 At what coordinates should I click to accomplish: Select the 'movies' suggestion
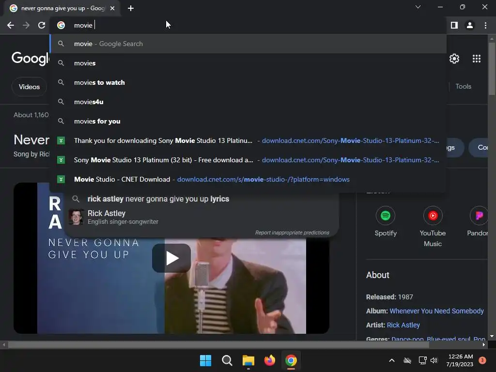tap(248, 63)
